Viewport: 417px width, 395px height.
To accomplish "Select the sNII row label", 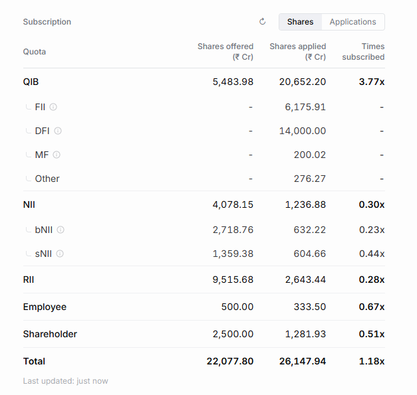I will 43,254.
